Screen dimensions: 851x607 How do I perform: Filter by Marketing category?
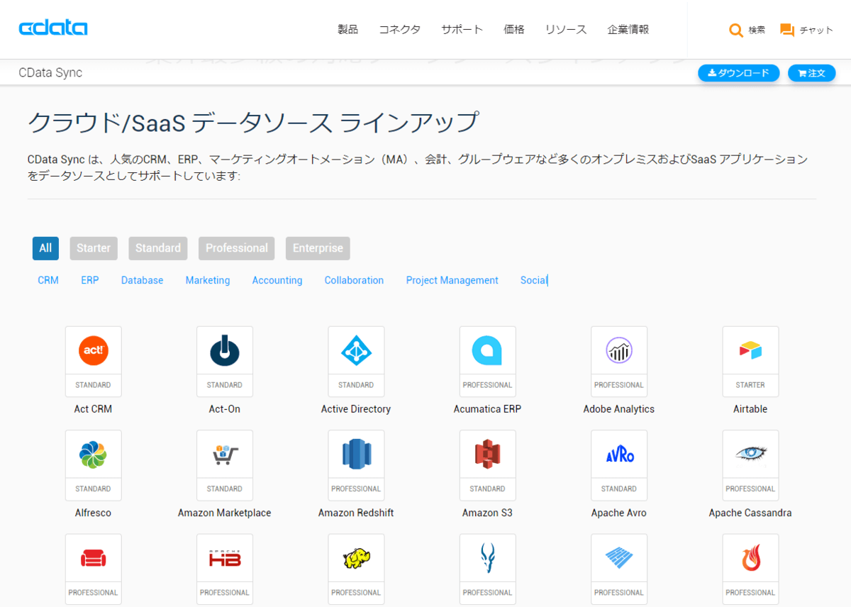pyautogui.click(x=208, y=280)
